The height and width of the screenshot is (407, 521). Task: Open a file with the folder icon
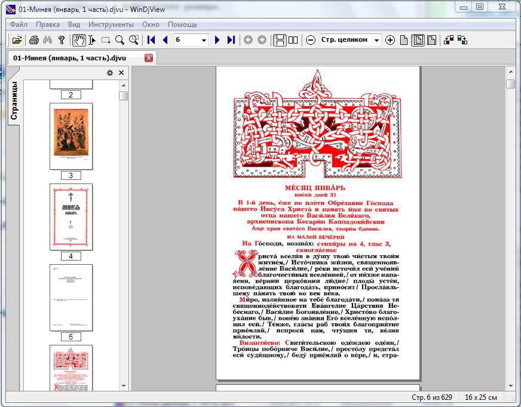[17, 40]
